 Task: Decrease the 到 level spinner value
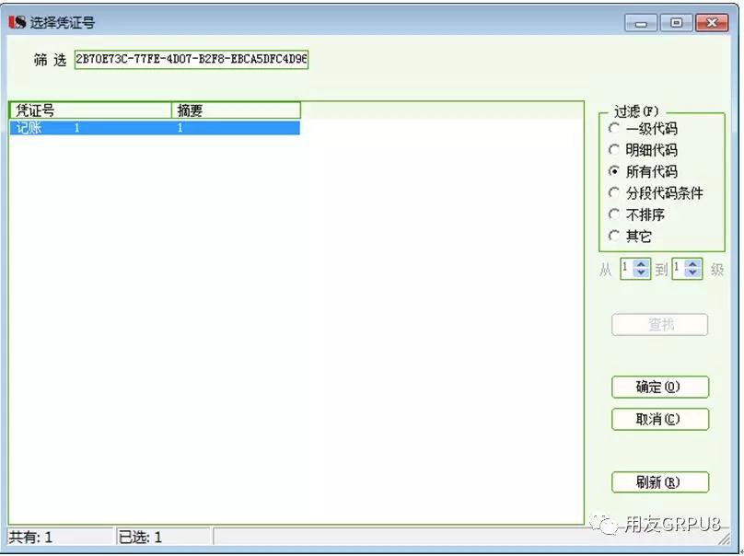(x=693, y=273)
